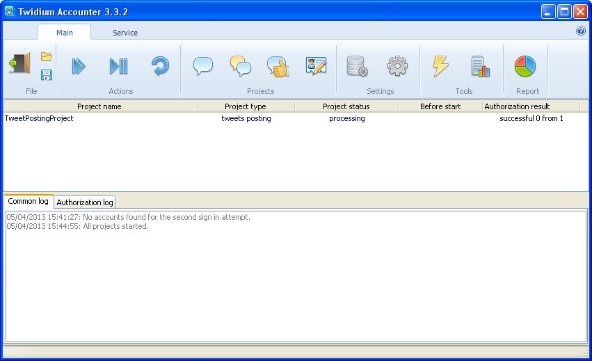Image resolution: width=592 pixels, height=361 pixels.
Task: Click the blue help question mark icon
Action: pos(581,31)
